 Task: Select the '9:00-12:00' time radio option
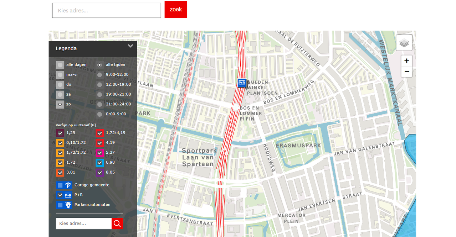click(x=99, y=75)
